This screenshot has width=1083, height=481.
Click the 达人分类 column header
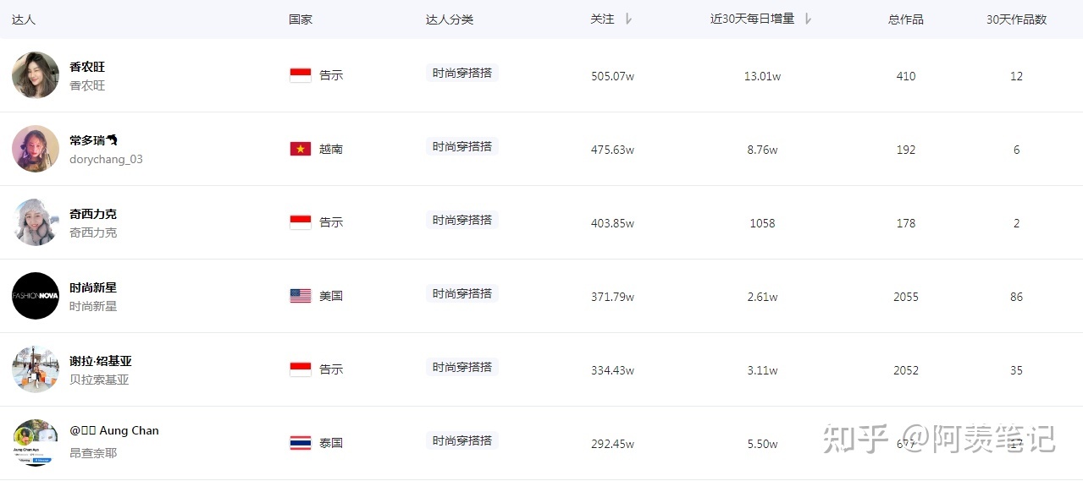(x=450, y=19)
